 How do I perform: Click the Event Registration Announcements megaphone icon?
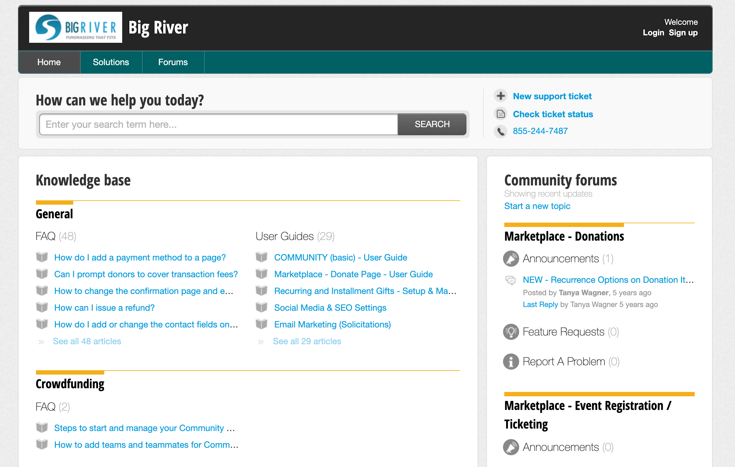[x=511, y=447]
